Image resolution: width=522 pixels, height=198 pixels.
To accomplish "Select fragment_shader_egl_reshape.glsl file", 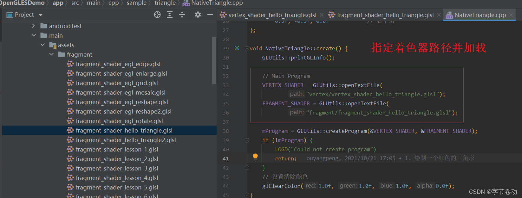I will pyautogui.click(x=122, y=102).
